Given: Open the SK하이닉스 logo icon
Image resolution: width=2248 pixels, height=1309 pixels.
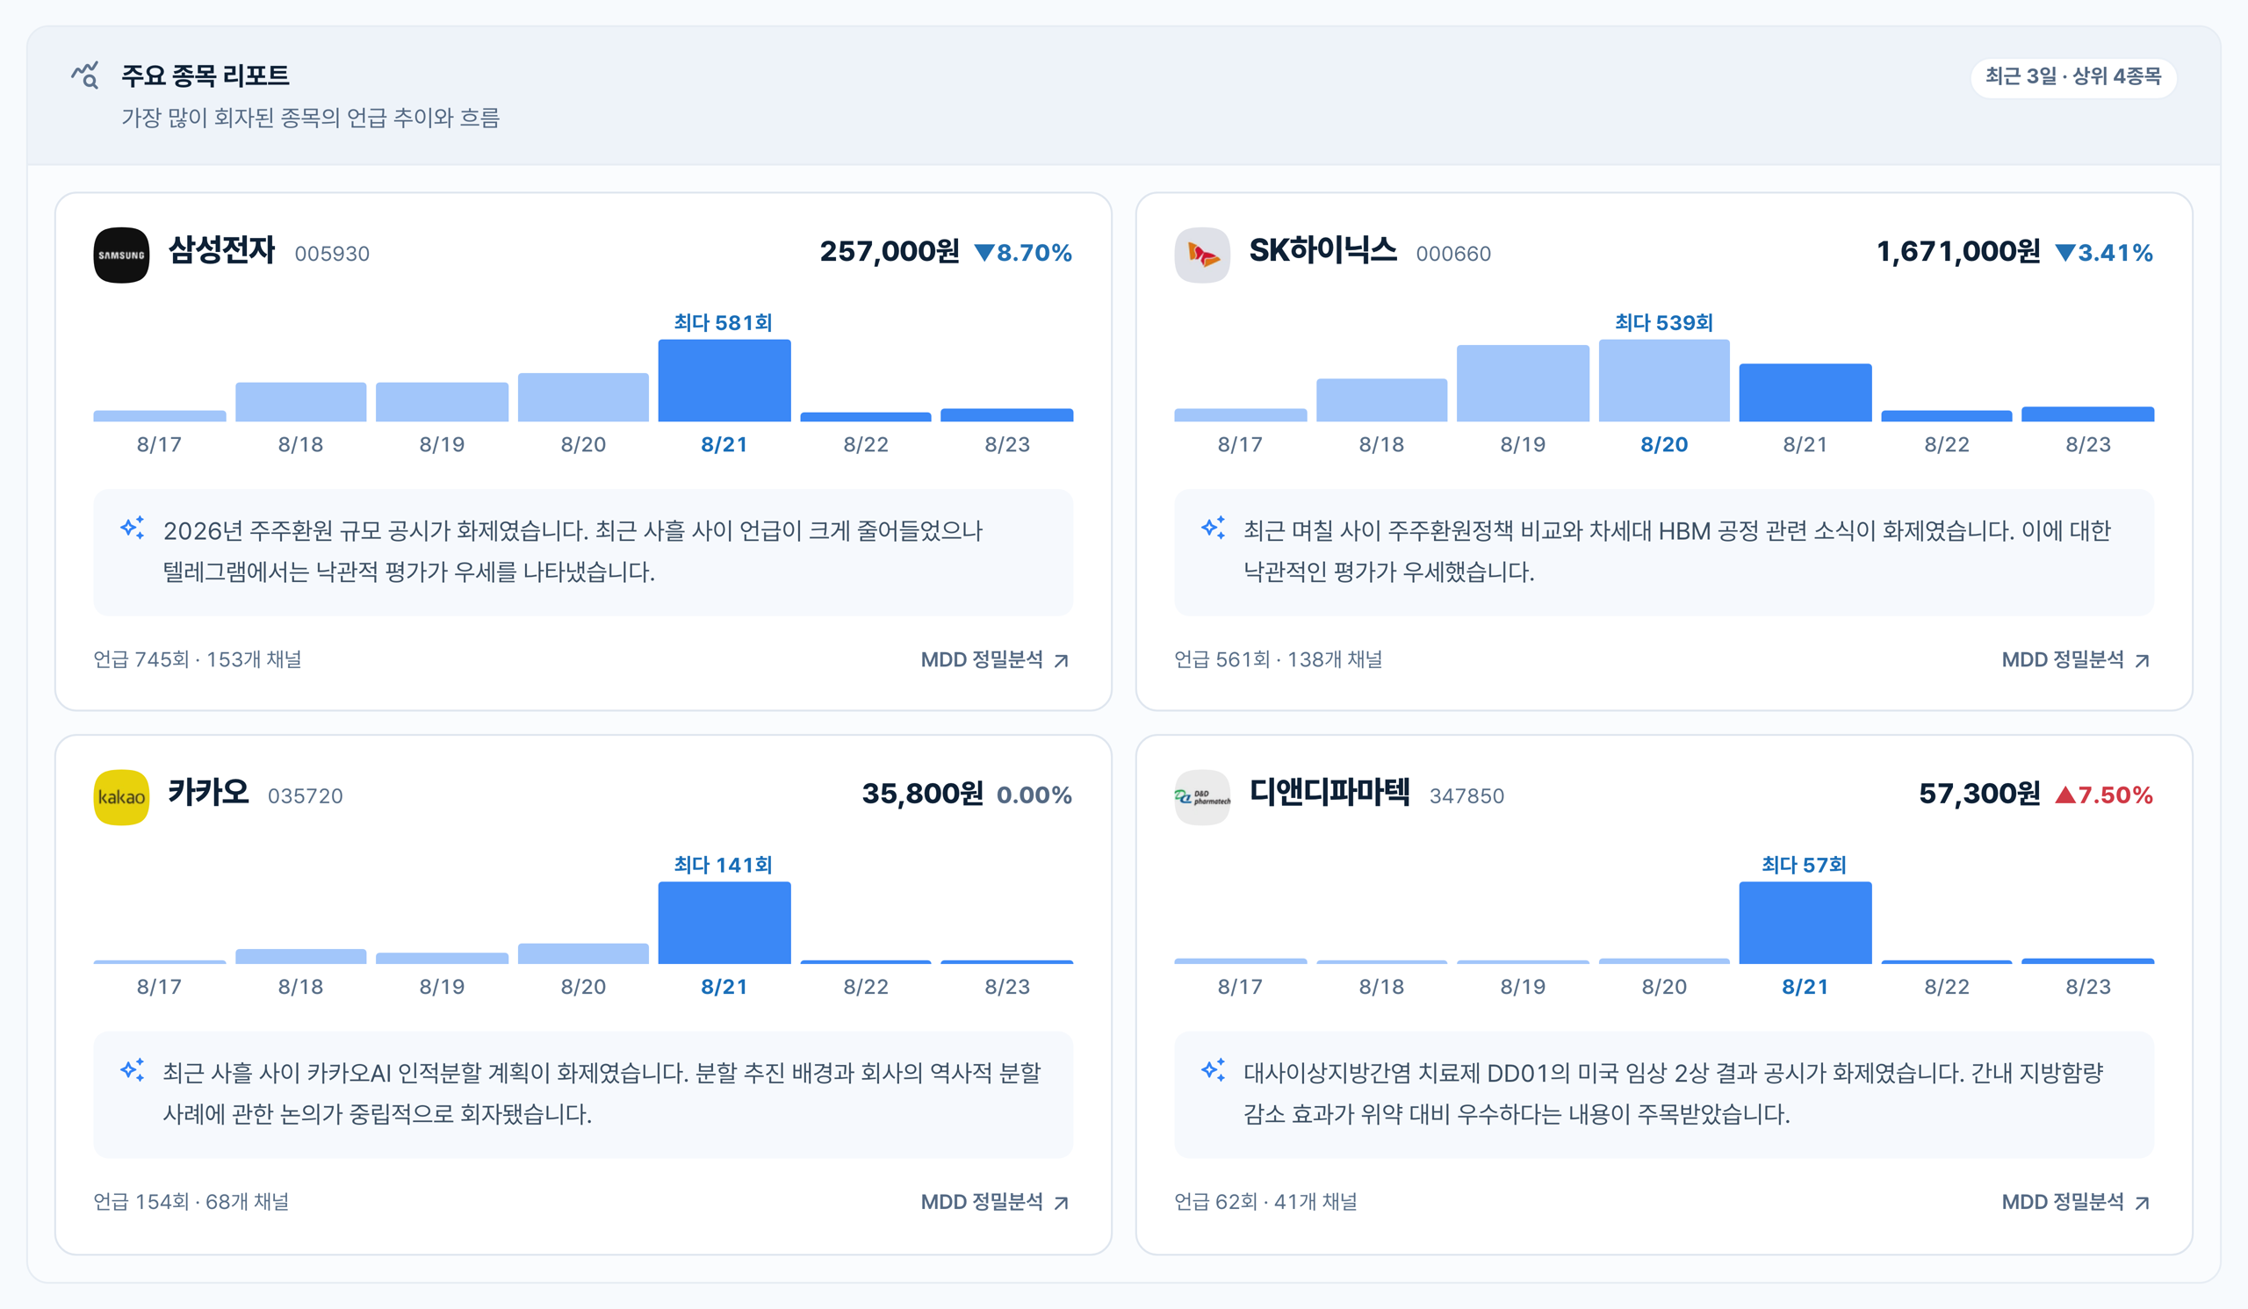Looking at the screenshot, I should point(1202,255).
